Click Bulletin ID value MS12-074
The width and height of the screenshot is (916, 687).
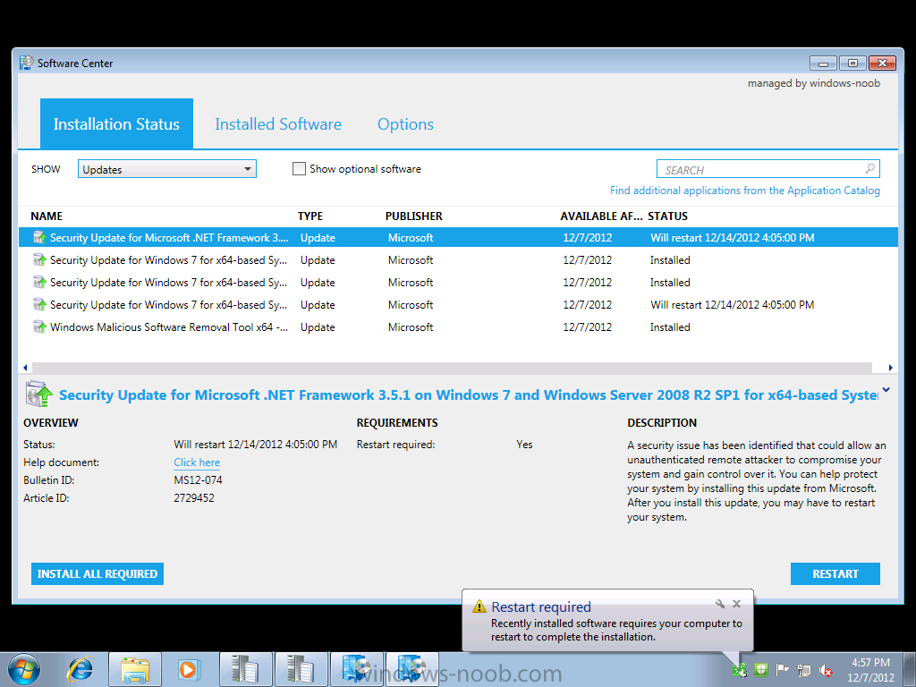pyautogui.click(x=198, y=480)
